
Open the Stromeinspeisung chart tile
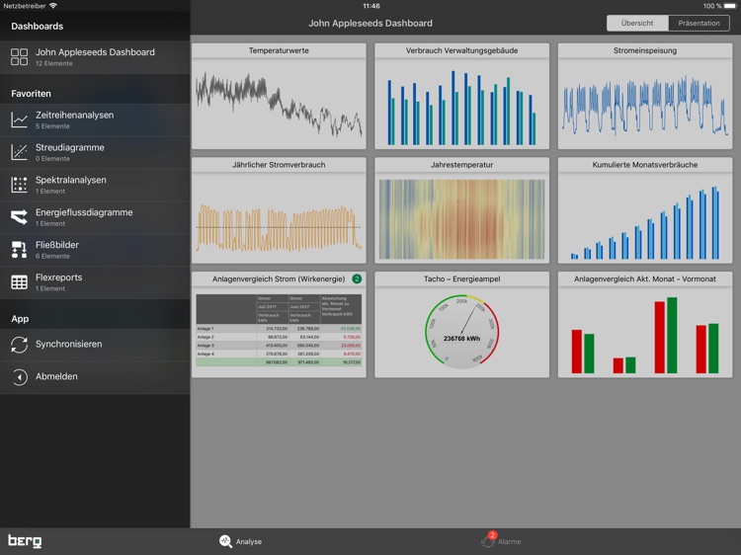tap(645, 97)
